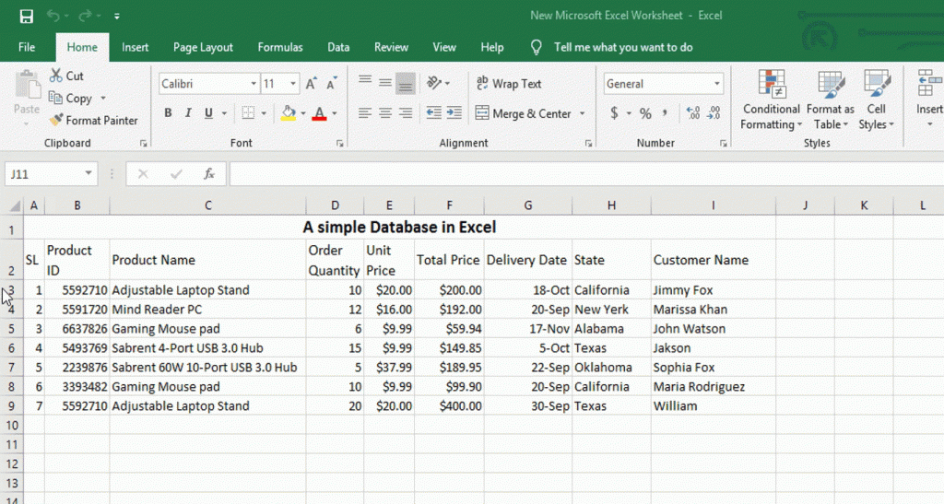Open Clipboard dialog launcher
Screen dimensions: 944x504
pos(143,143)
